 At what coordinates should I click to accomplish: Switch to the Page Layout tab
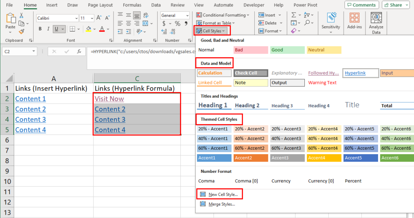[x=100, y=5]
